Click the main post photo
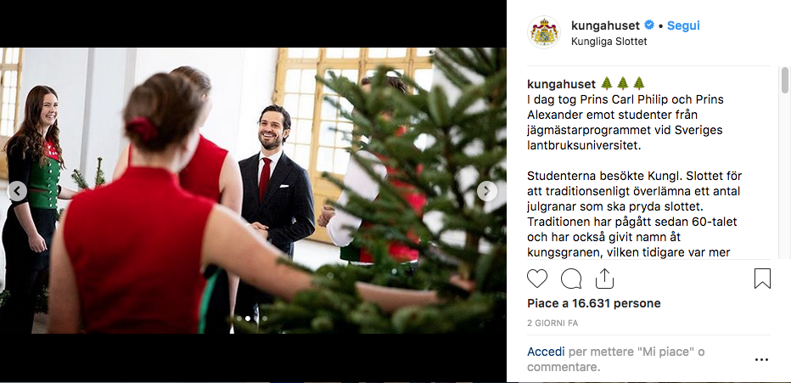Viewport: 791px width, 383px height. (x=253, y=190)
